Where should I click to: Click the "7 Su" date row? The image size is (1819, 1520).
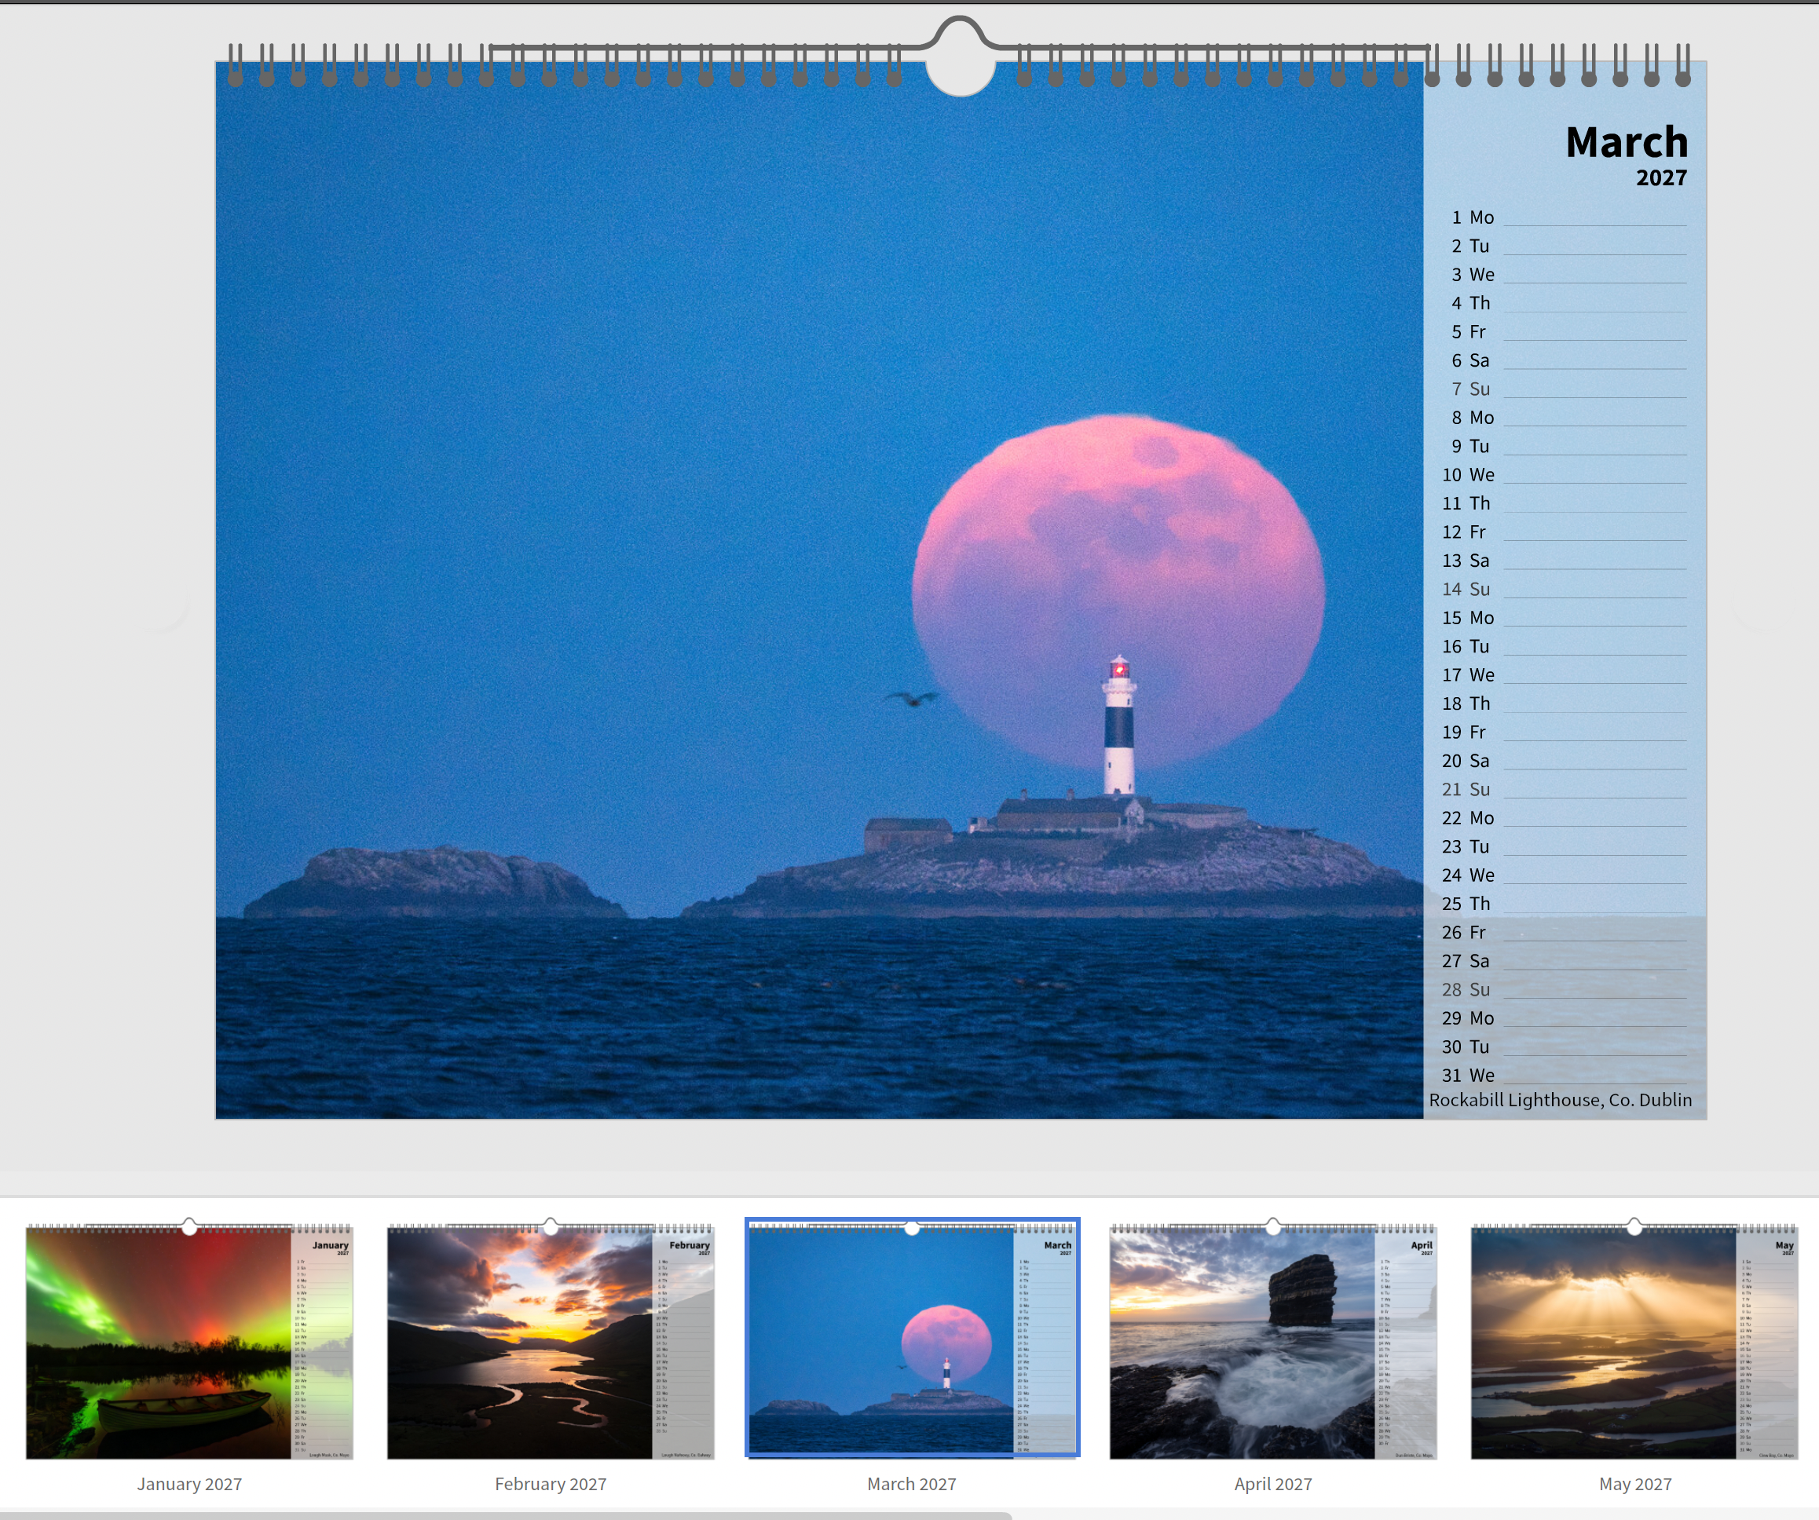click(x=1565, y=389)
